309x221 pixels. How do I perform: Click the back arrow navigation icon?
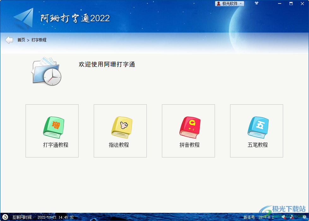9,40
